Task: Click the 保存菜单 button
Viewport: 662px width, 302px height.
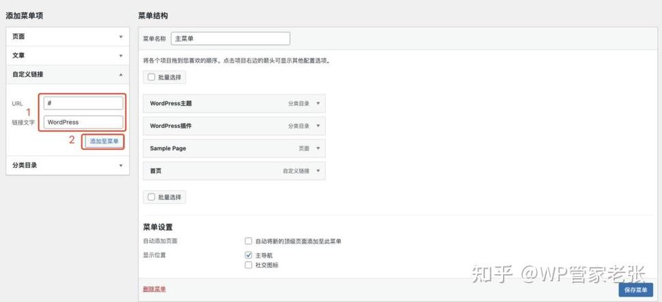Action: pos(636,290)
